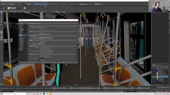
Task: Open the Edit menu in Preferences window
Action: [20, 22]
